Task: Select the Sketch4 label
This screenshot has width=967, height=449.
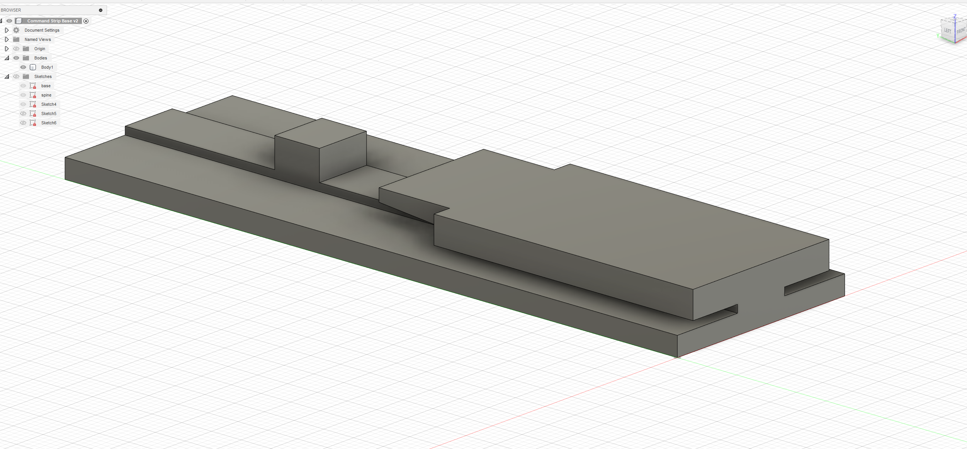Action: 49,104
